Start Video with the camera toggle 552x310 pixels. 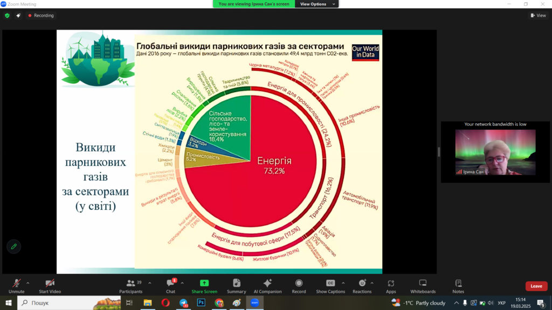pos(50,286)
